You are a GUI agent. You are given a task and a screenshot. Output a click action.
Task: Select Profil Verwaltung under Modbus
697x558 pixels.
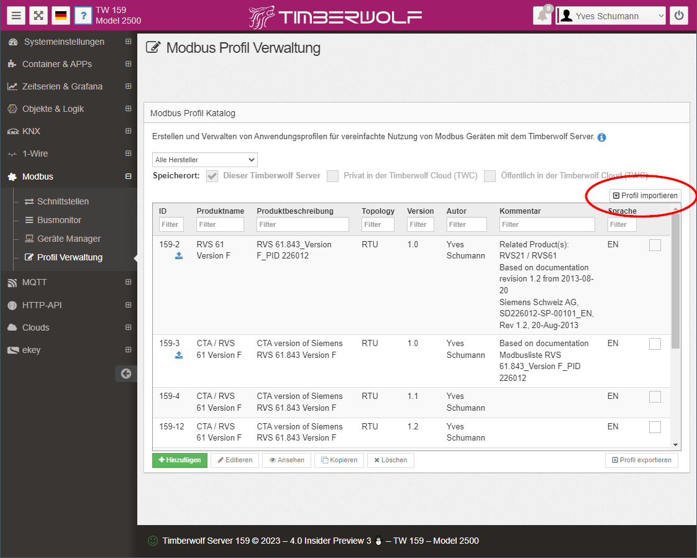pos(70,257)
